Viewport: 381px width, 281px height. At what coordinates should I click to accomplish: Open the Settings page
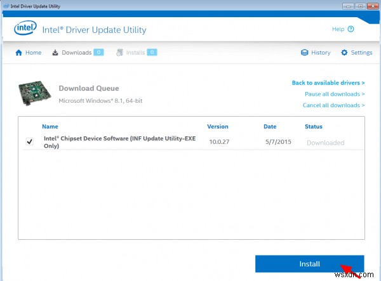(x=356, y=53)
